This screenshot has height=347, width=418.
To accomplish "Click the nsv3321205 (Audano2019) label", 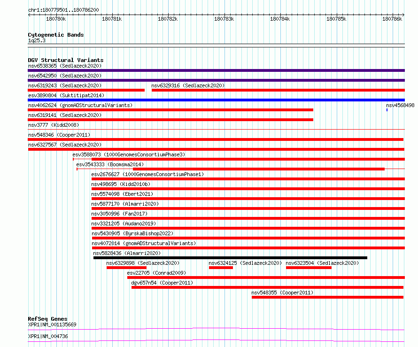I will pos(124,224).
